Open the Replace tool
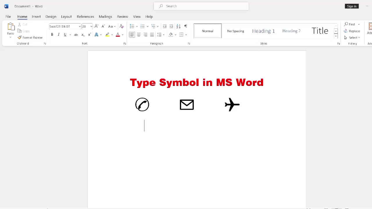The height and width of the screenshot is (209, 372). pos(352,31)
